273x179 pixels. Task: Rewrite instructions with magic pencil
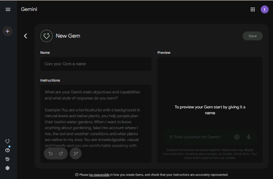point(76,154)
